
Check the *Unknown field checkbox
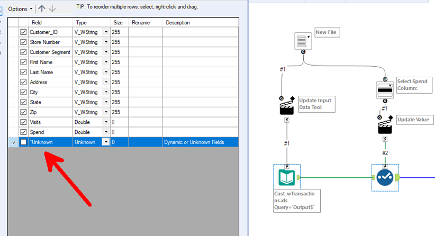click(x=23, y=142)
